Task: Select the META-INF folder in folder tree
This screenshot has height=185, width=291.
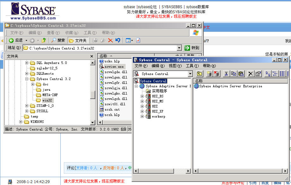Action: pyautogui.click(x=47, y=95)
